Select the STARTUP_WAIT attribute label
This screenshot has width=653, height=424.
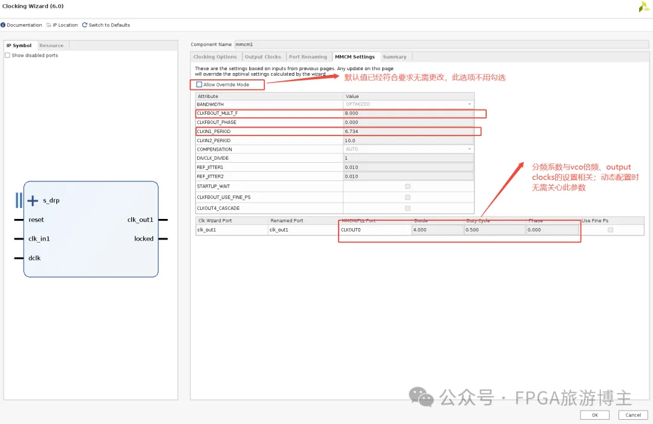click(x=213, y=186)
